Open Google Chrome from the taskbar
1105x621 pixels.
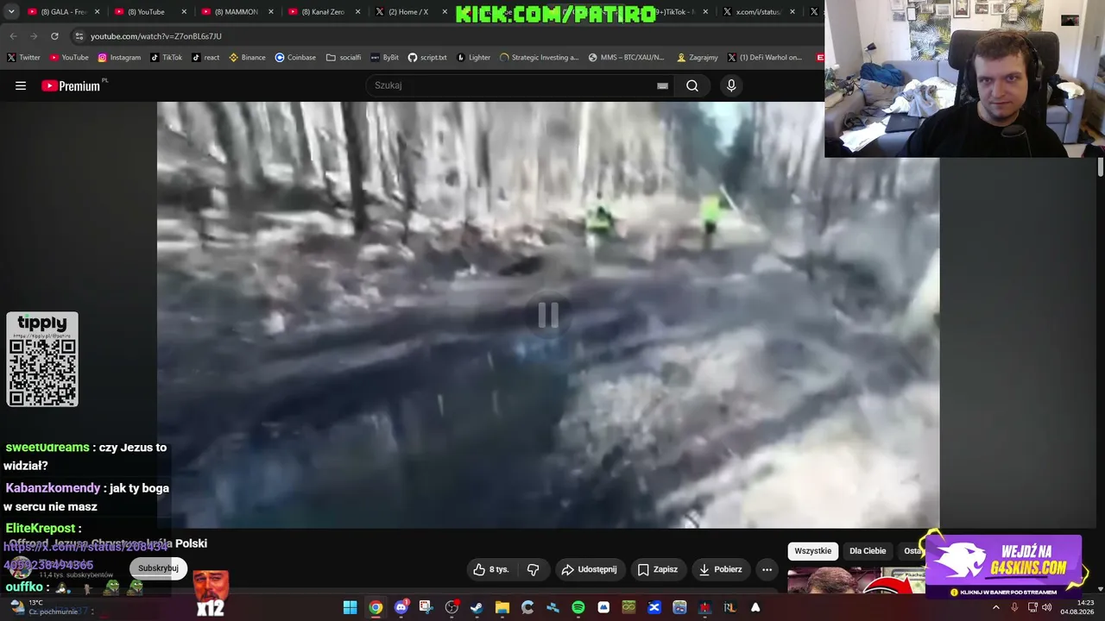click(376, 607)
